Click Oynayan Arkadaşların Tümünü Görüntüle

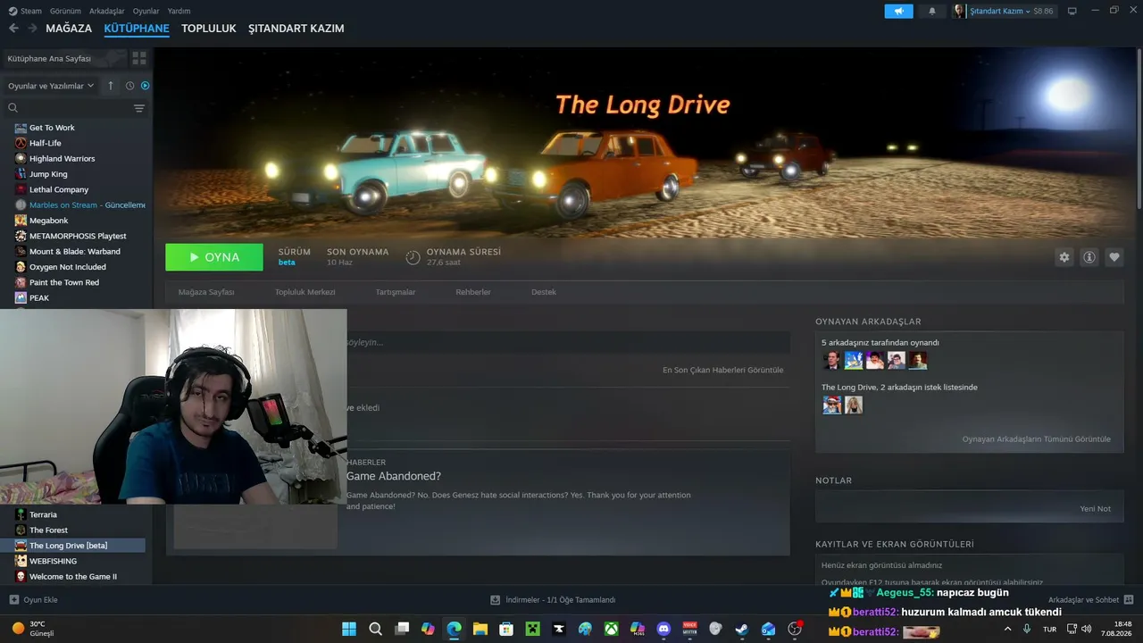click(x=1037, y=439)
